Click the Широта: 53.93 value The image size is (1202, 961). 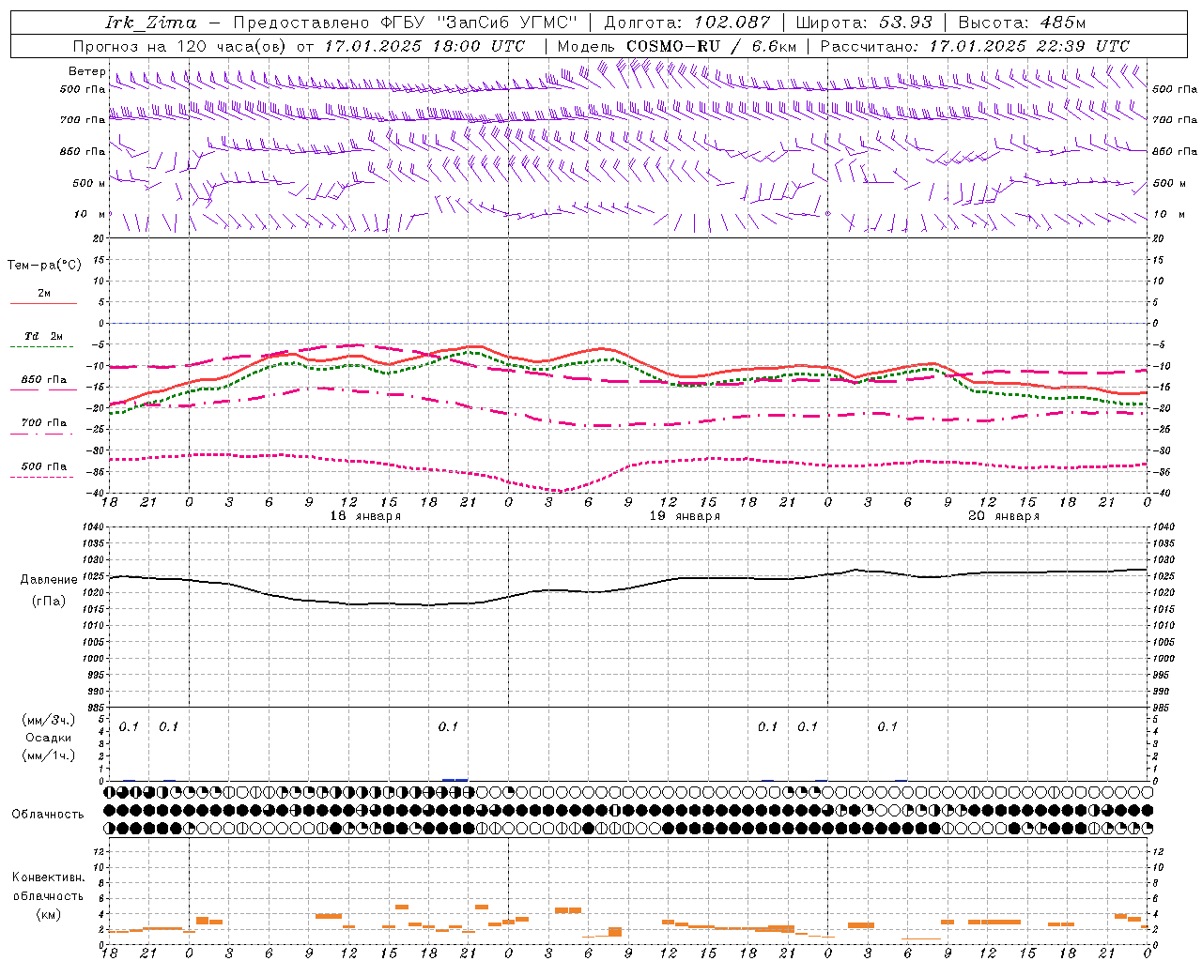[864, 23]
